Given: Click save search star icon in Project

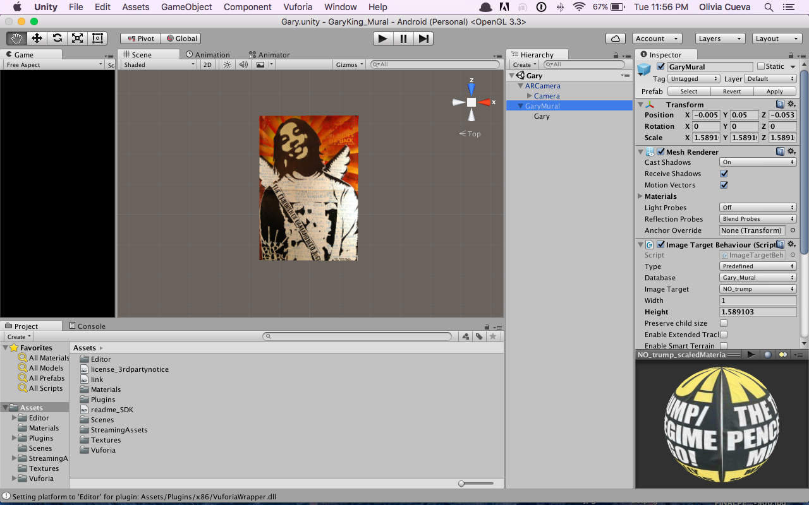Looking at the screenshot, I should tap(493, 336).
